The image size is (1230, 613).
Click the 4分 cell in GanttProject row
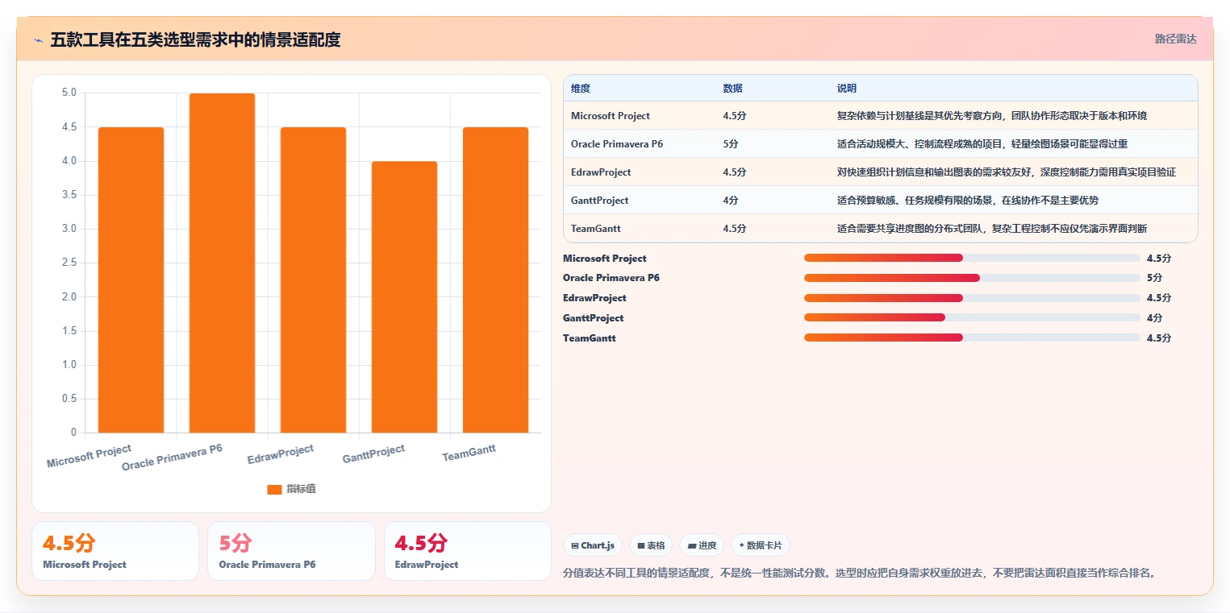pyautogui.click(x=731, y=201)
